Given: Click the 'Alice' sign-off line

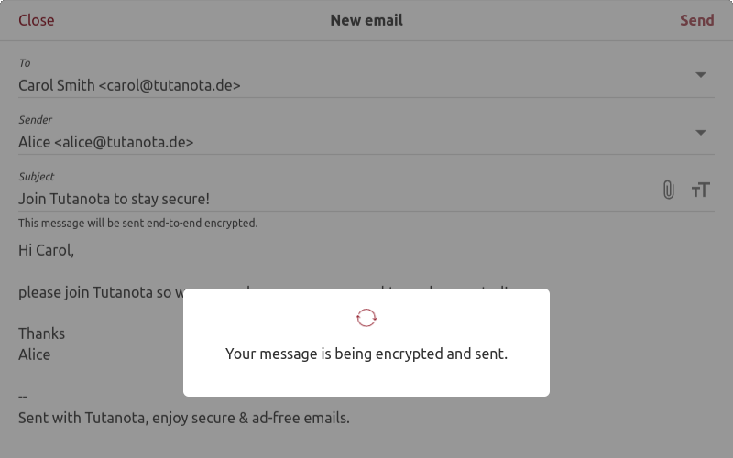Looking at the screenshot, I should point(35,354).
